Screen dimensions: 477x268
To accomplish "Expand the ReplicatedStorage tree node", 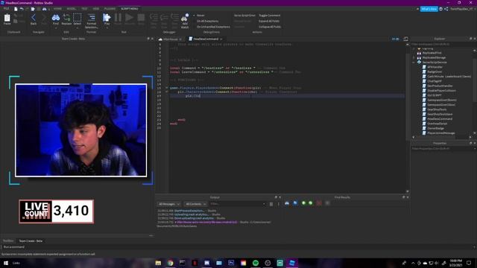I will (x=414, y=57).
